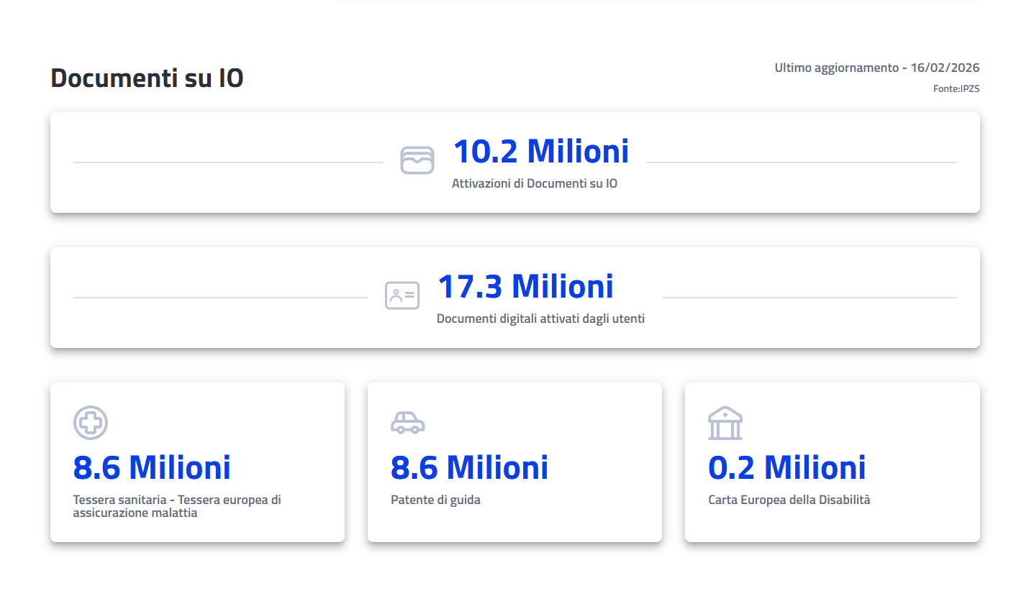Image resolution: width=1034 pixels, height=614 pixels.
Task: Click the "0.2 Milioni" figure
Action: point(786,468)
